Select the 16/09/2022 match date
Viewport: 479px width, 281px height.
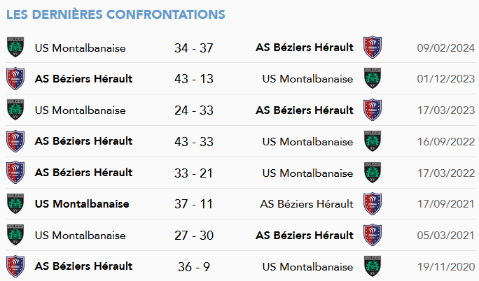click(x=446, y=142)
